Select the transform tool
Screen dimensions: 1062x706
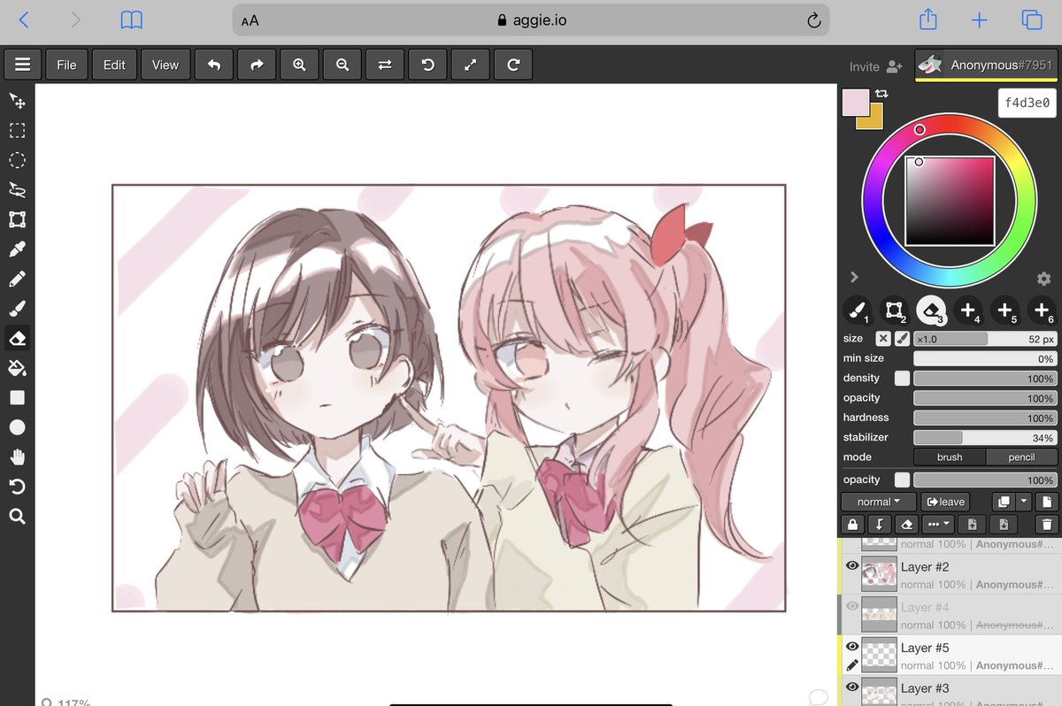[x=17, y=219]
